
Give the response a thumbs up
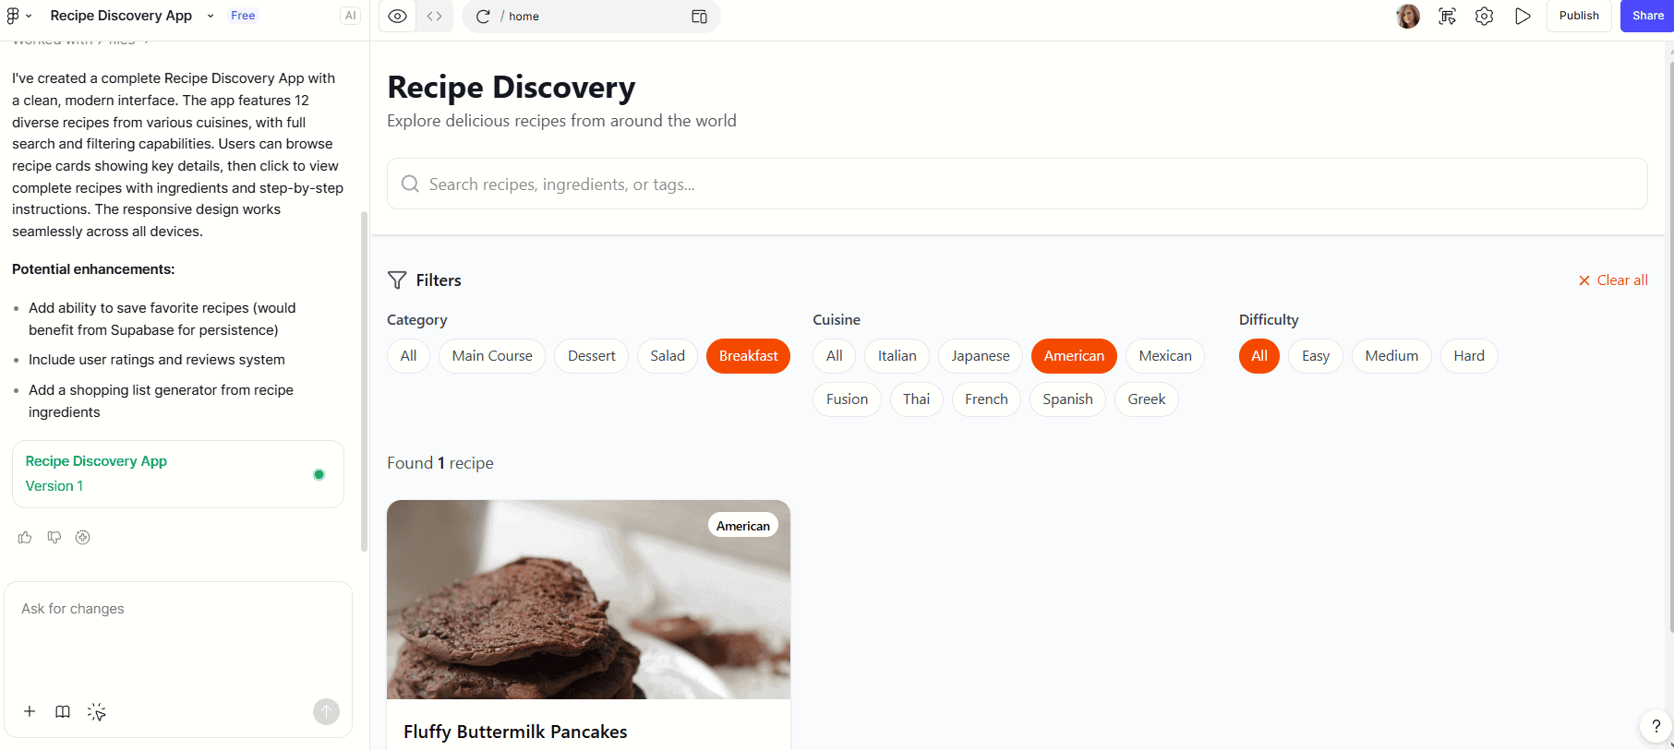25,537
